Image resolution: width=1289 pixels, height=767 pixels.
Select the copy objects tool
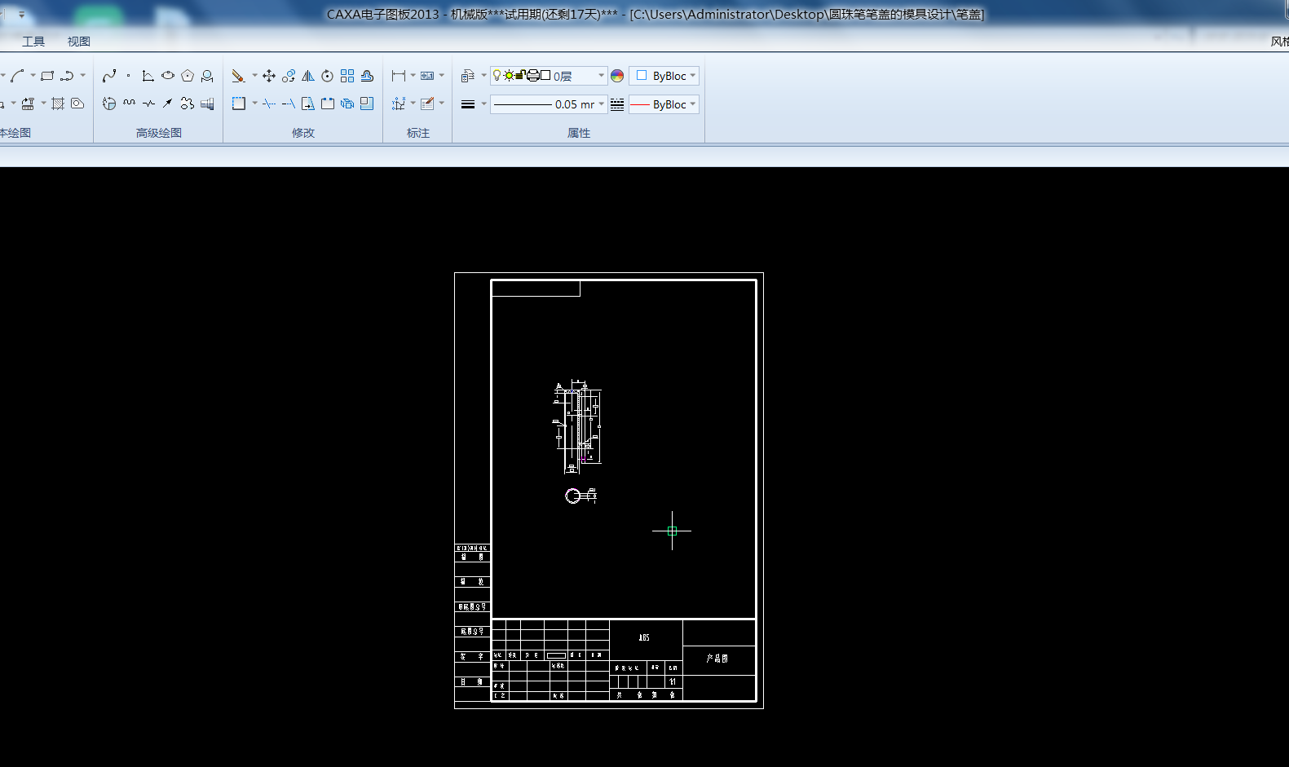click(289, 76)
